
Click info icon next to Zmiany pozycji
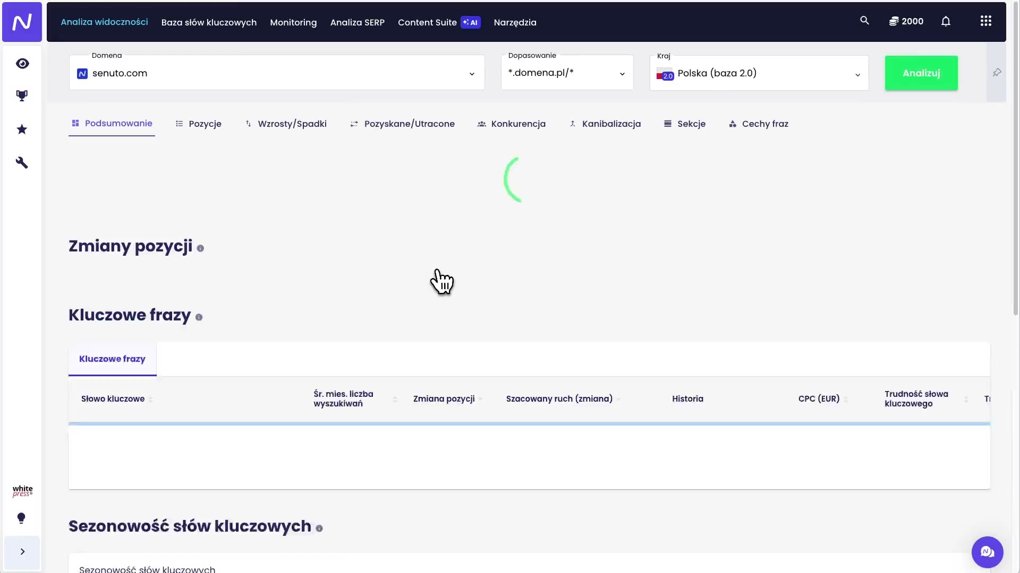200,248
